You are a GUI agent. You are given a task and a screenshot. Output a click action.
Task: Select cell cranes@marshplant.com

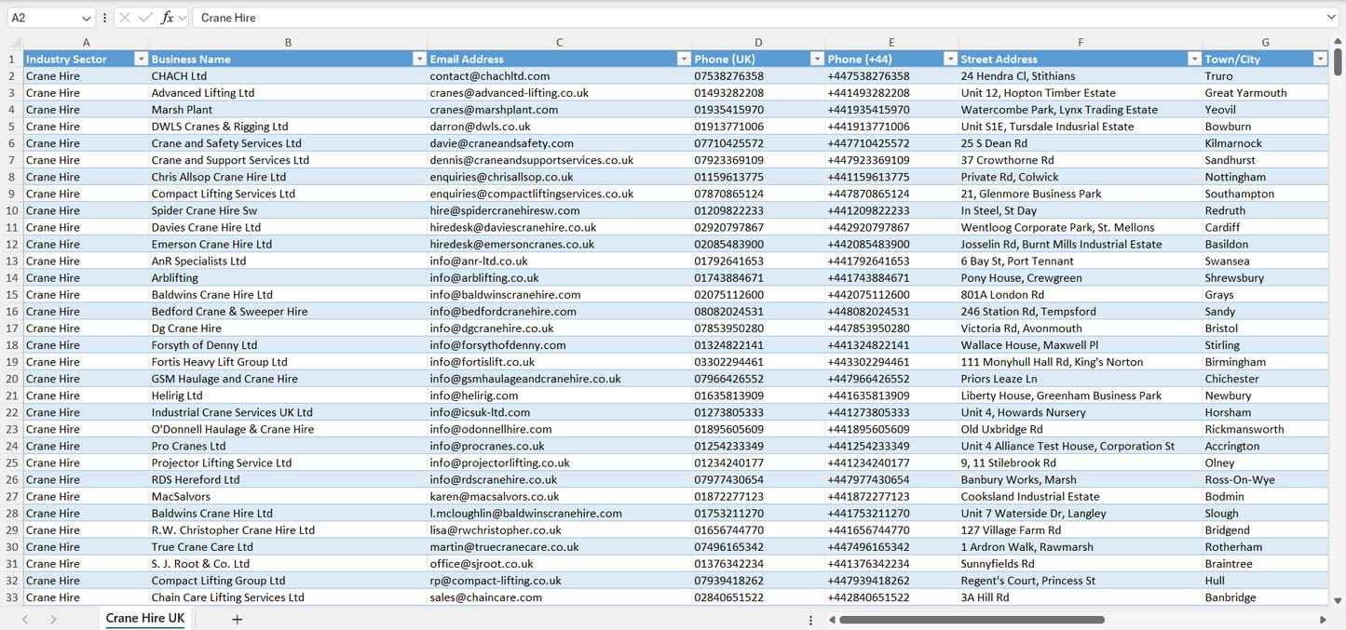559,110
